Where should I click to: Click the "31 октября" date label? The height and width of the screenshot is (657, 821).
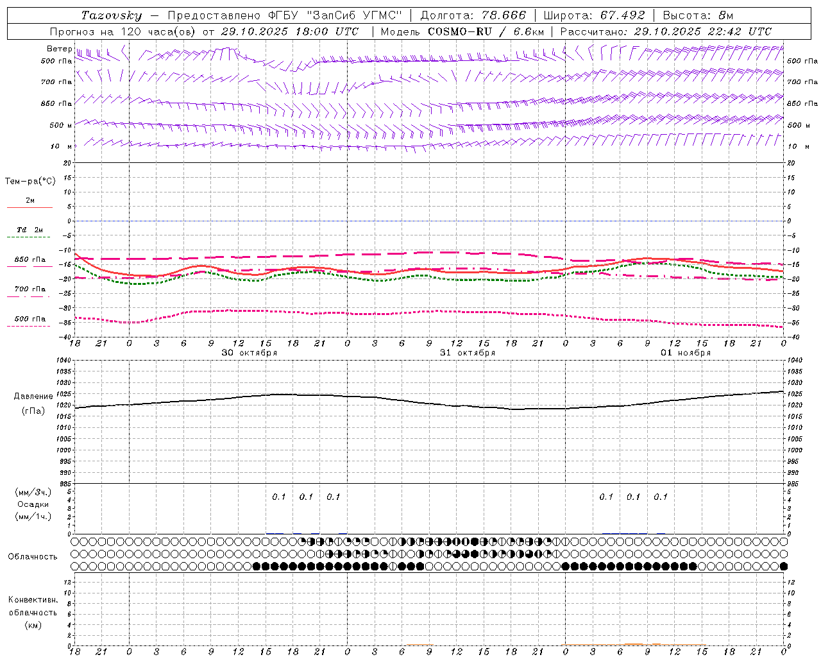point(468,353)
